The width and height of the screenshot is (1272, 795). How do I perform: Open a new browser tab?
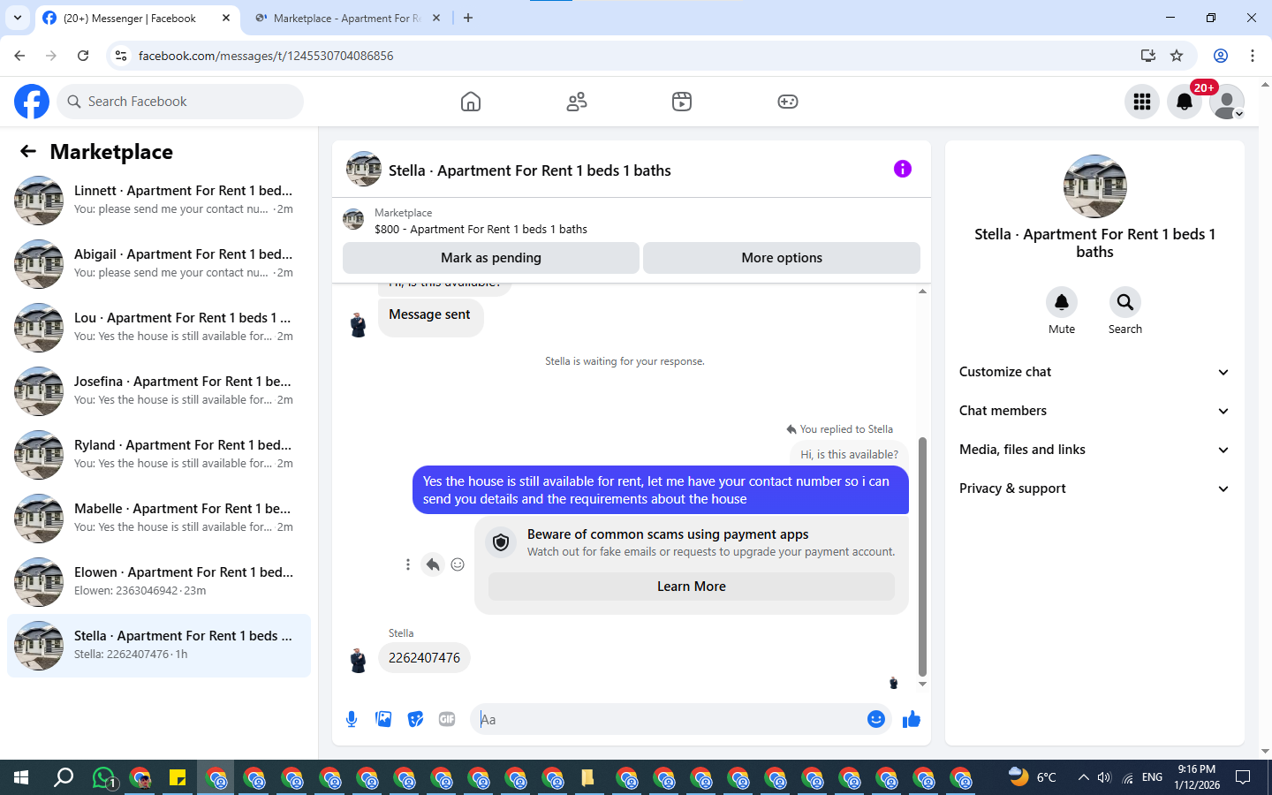tap(468, 18)
